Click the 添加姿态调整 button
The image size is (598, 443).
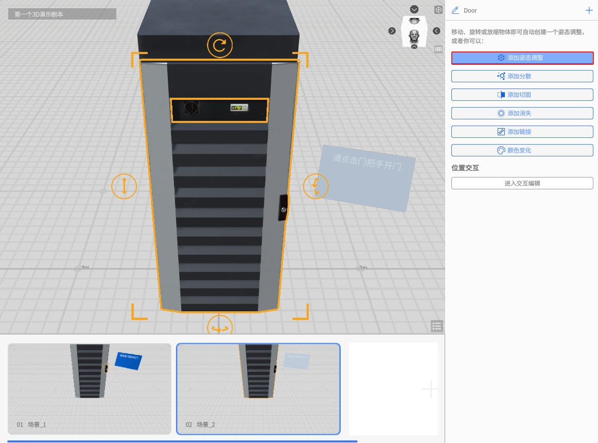[x=522, y=58]
